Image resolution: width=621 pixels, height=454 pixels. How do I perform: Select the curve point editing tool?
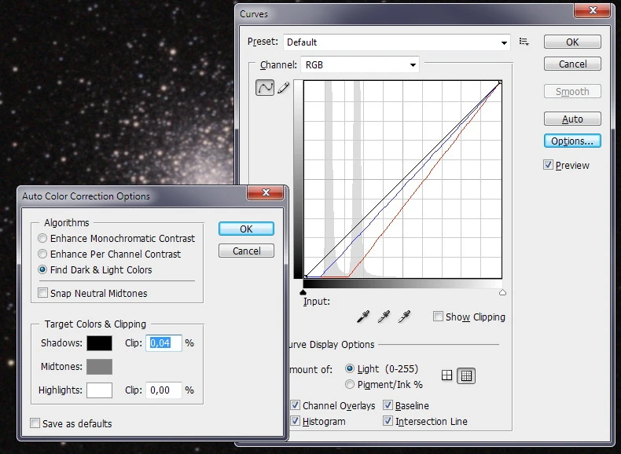(x=265, y=88)
